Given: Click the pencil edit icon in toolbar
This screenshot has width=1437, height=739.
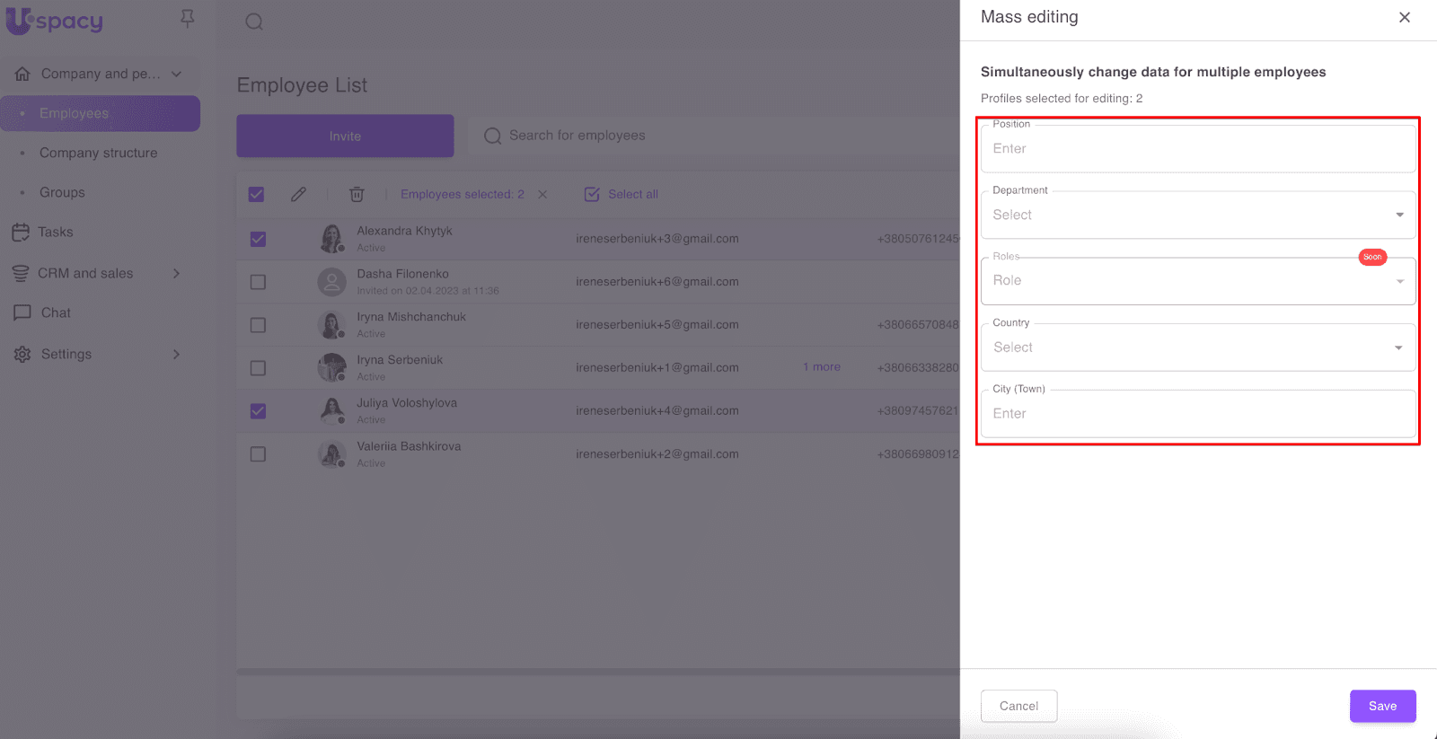Looking at the screenshot, I should point(299,194).
